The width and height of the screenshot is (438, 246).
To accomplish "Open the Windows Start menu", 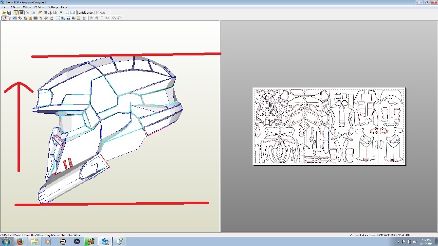I will point(5,242).
